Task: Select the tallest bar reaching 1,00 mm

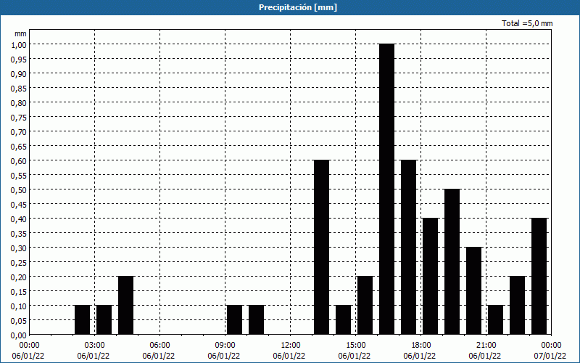Action: click(x=387, y=189)
